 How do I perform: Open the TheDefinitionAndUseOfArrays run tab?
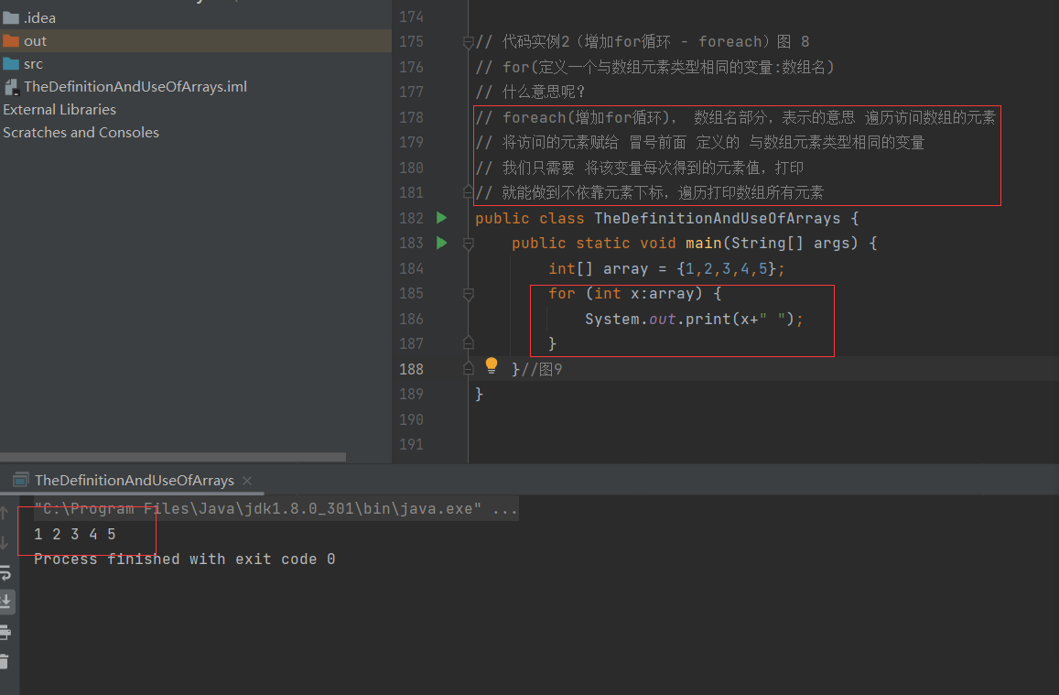pos(134,480)
